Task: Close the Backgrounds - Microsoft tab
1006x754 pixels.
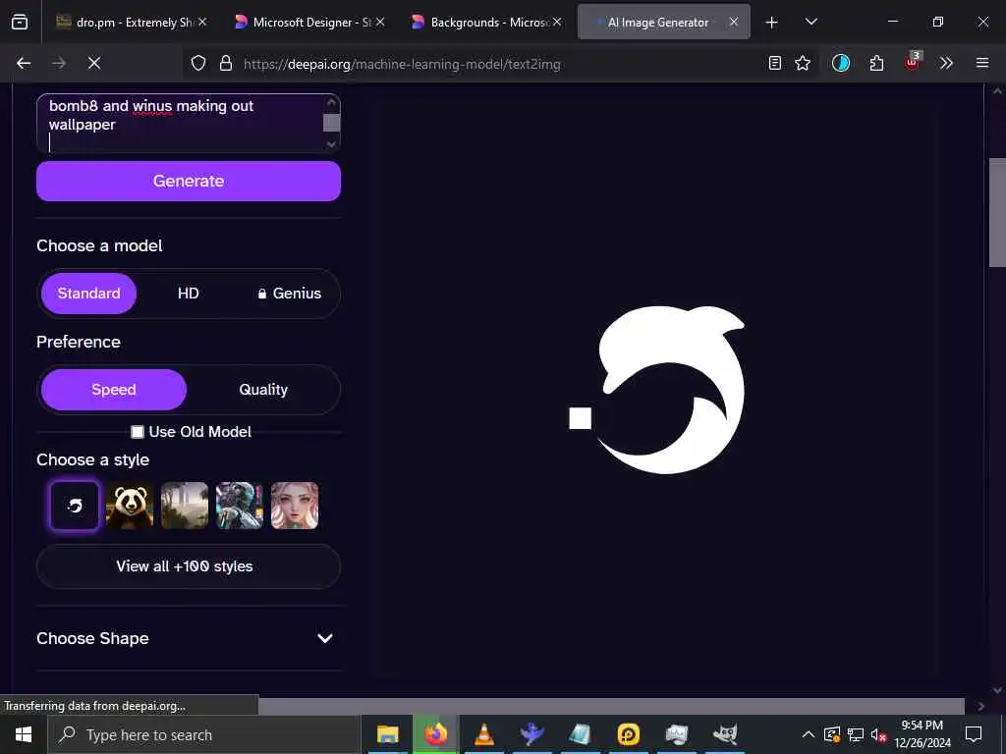Action: point(557,22)
